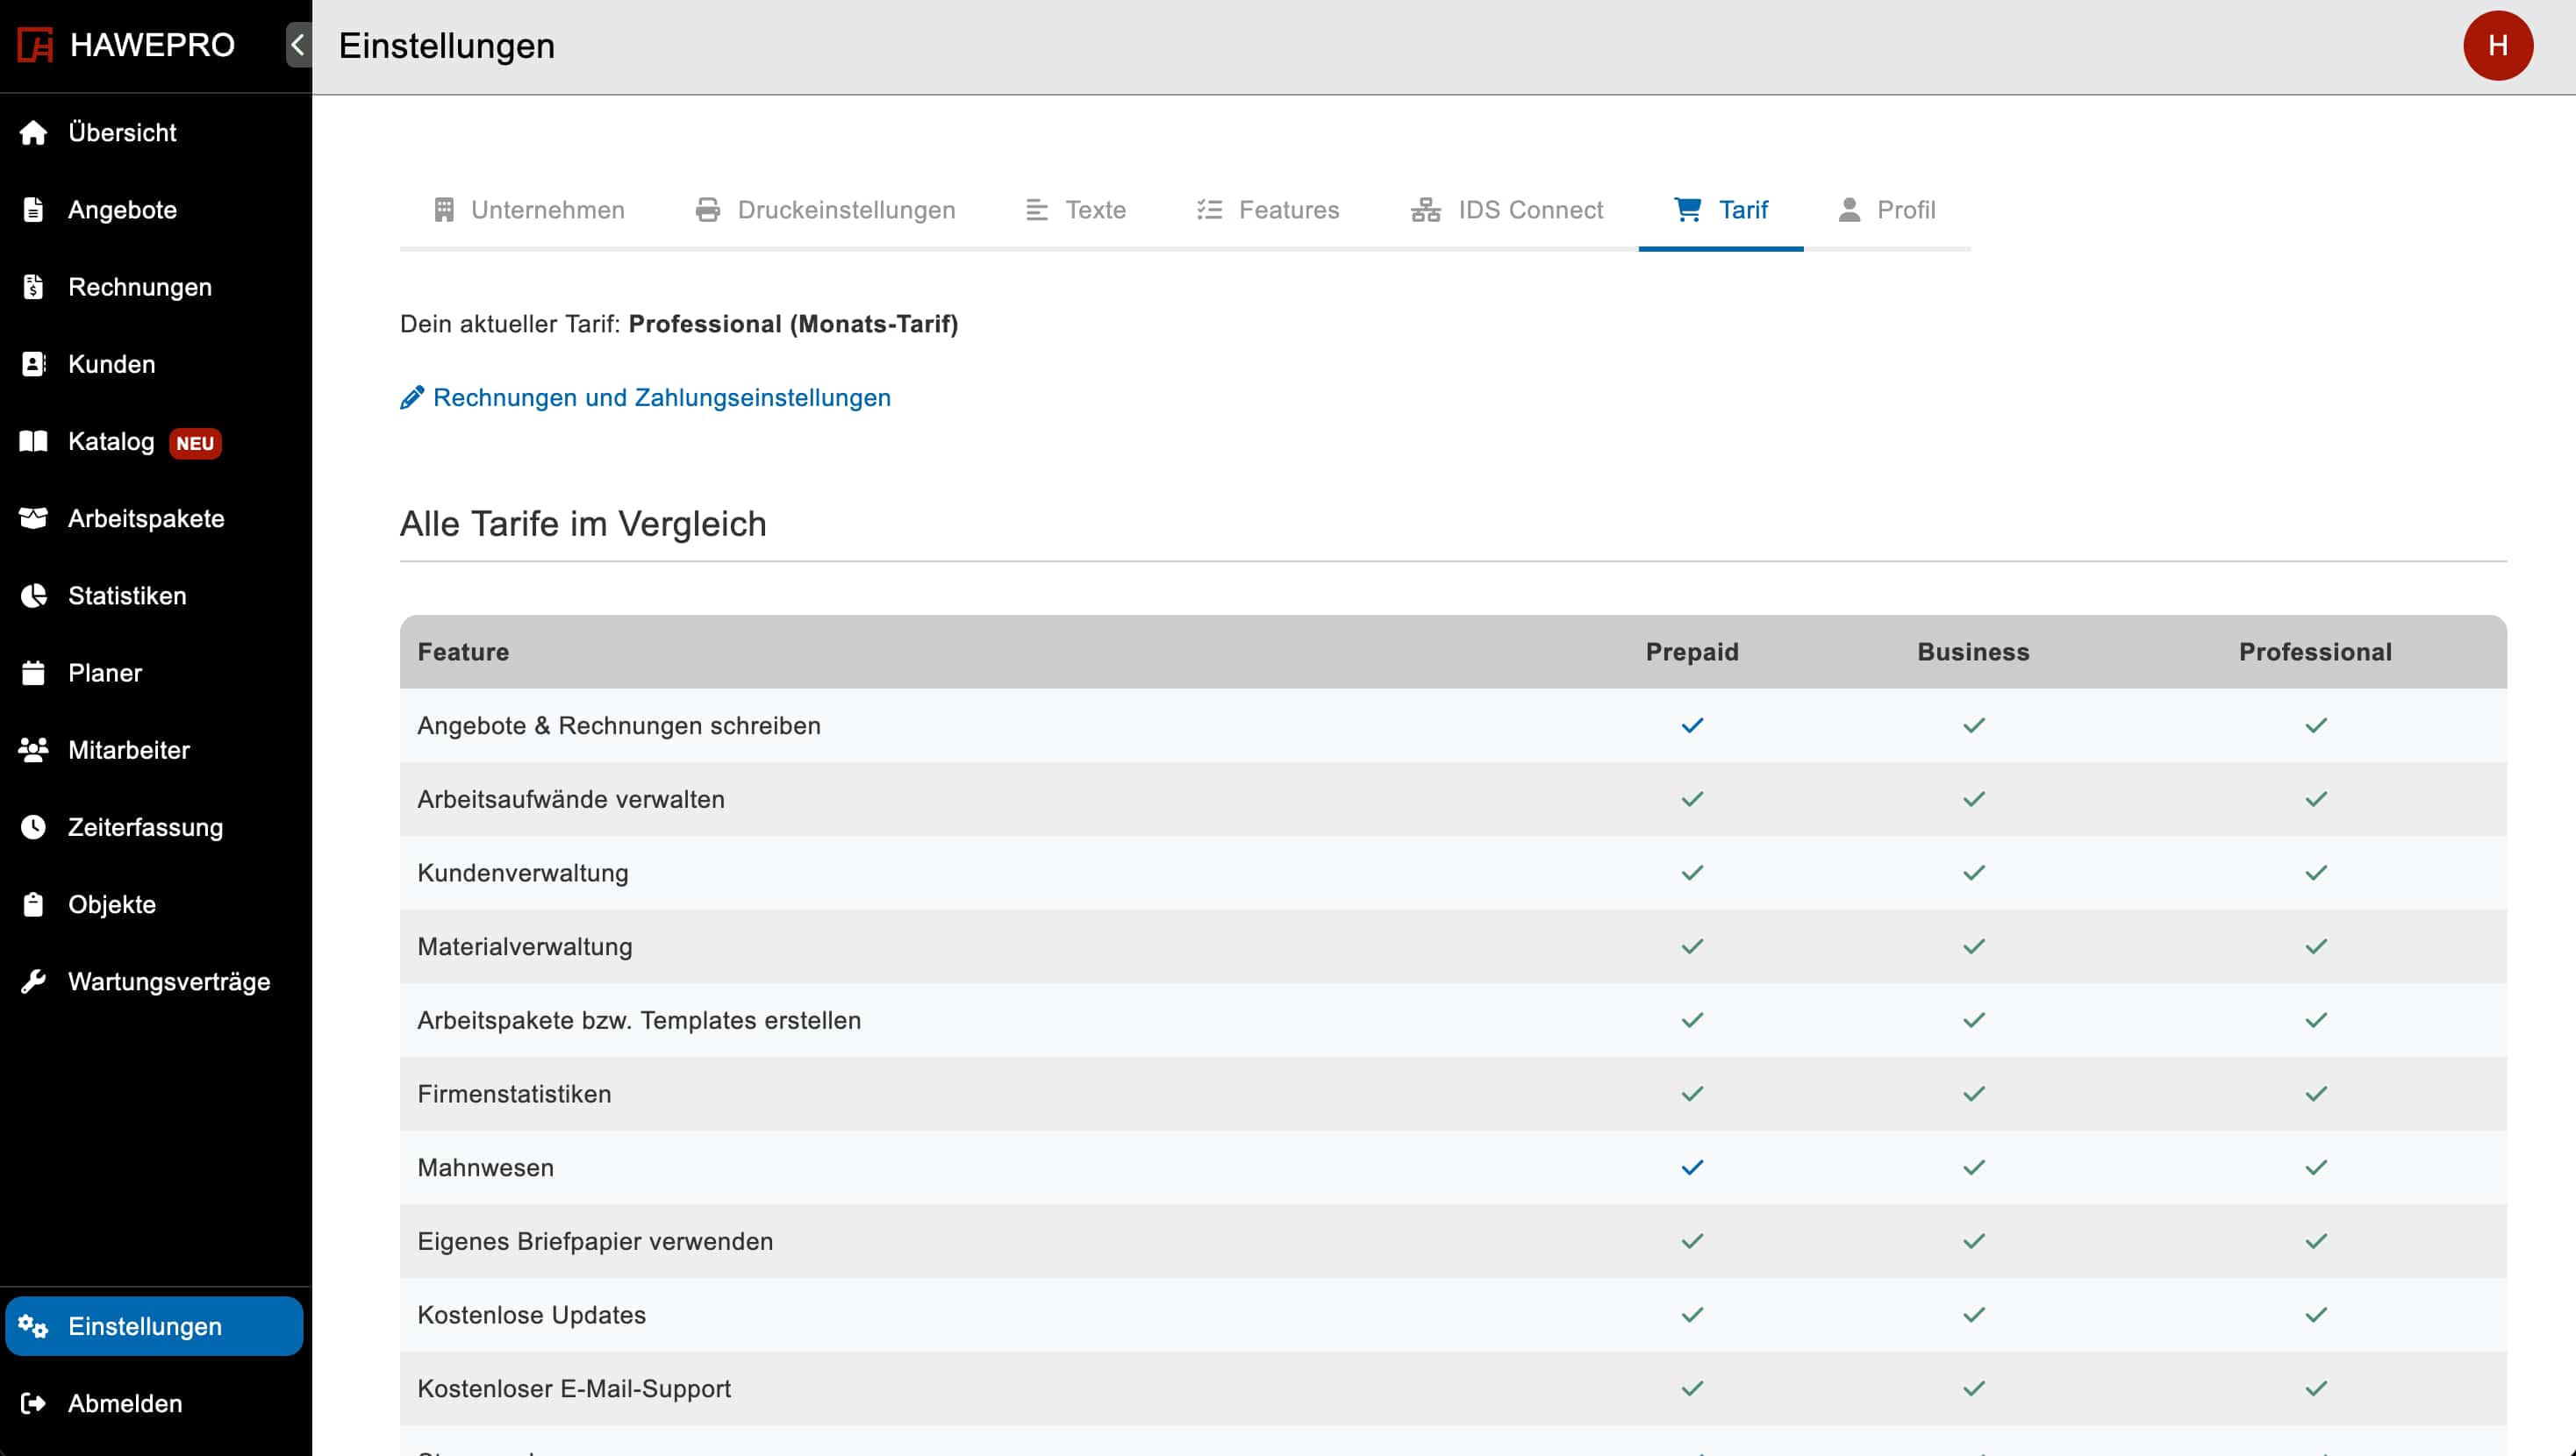
Task: Open Planer calendar icon
Action: [33, 673]
